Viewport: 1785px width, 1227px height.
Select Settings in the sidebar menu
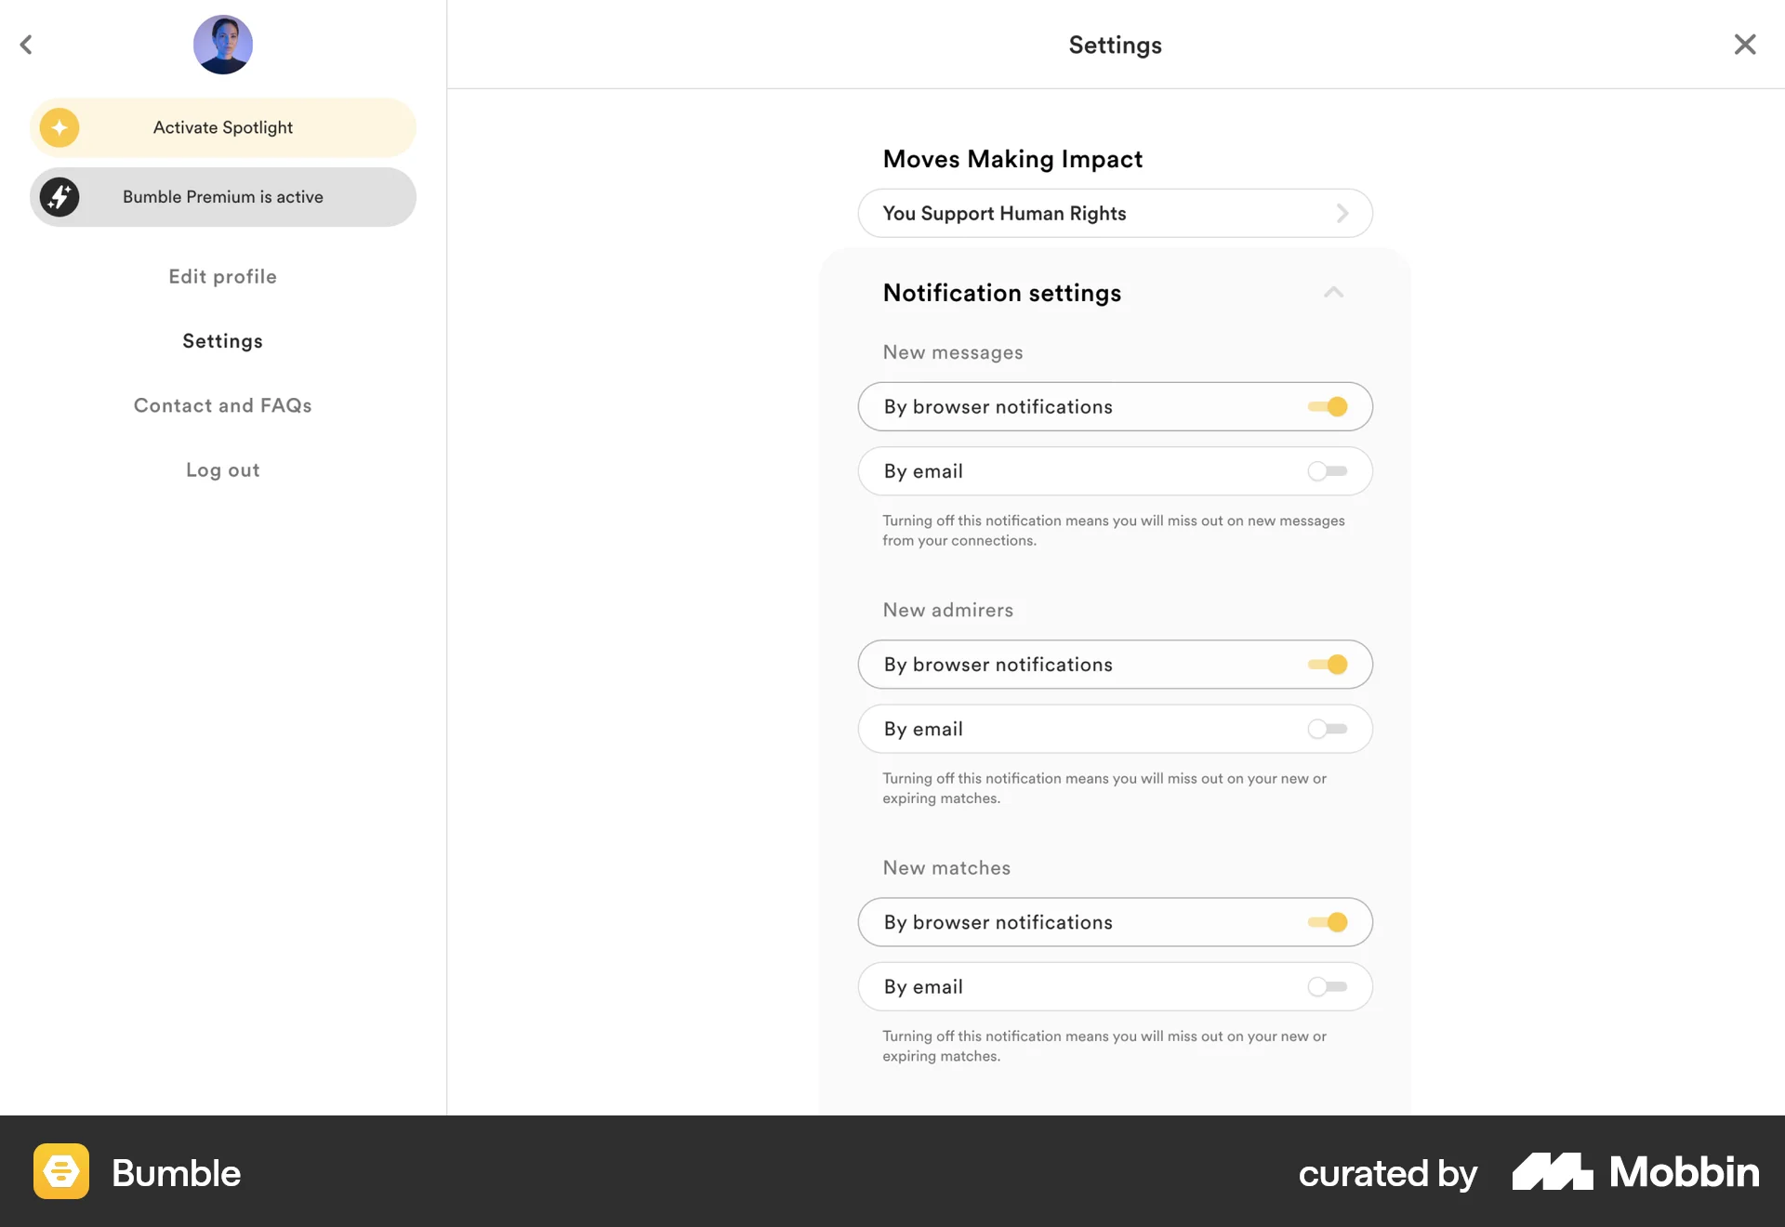222,340
